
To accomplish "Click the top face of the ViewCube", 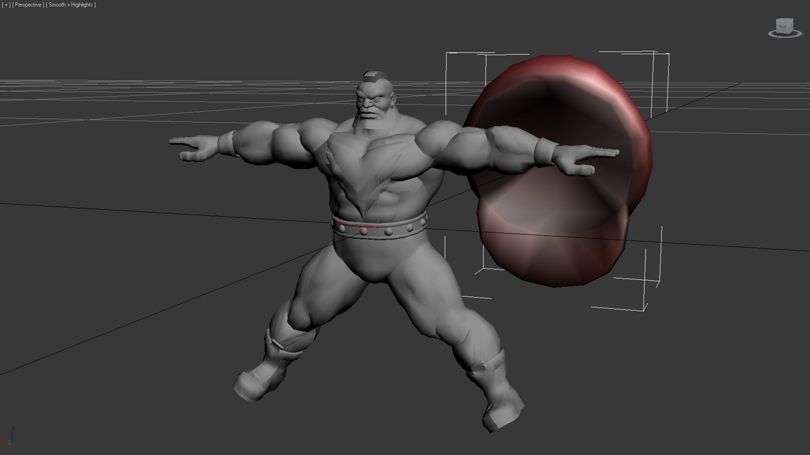I will [x=783, y=19].
